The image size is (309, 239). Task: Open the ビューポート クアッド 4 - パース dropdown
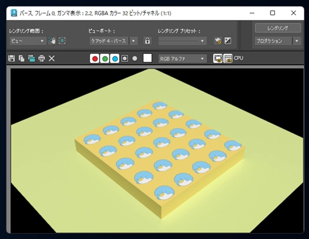pyautogui.click(x=109, y=40)
